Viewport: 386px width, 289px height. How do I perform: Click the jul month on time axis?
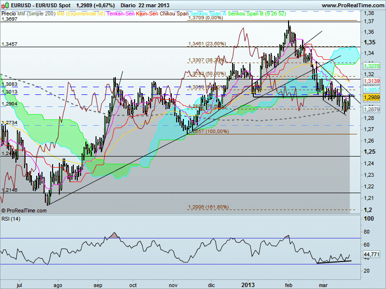pos(19,285)
